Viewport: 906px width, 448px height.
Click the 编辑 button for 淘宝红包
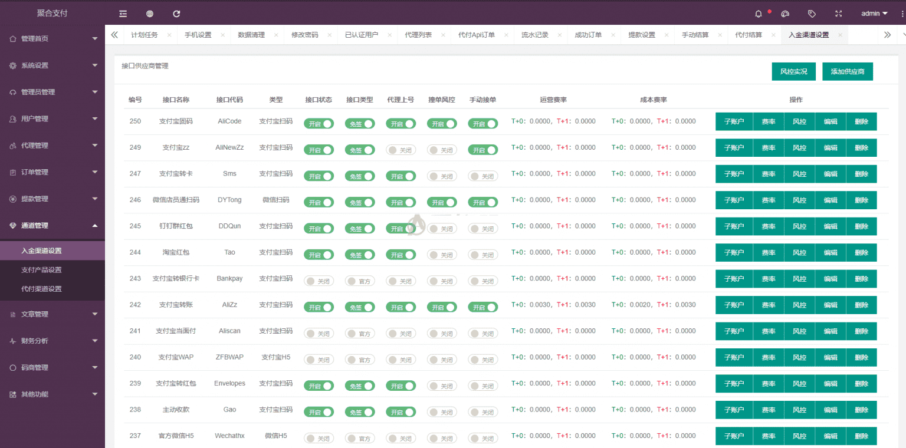click(x=830, y=252)
